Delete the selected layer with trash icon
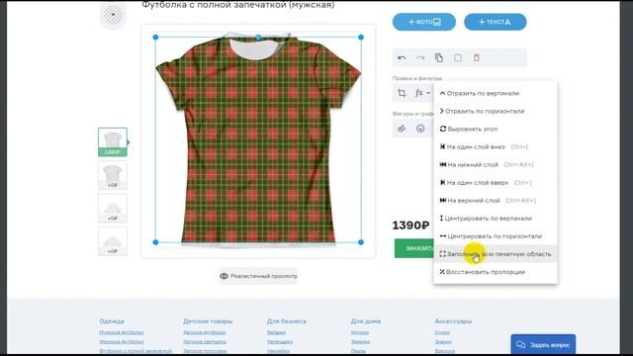Viewport: 633px width, 356px height. pyautogui.click(x=477, y=58)
